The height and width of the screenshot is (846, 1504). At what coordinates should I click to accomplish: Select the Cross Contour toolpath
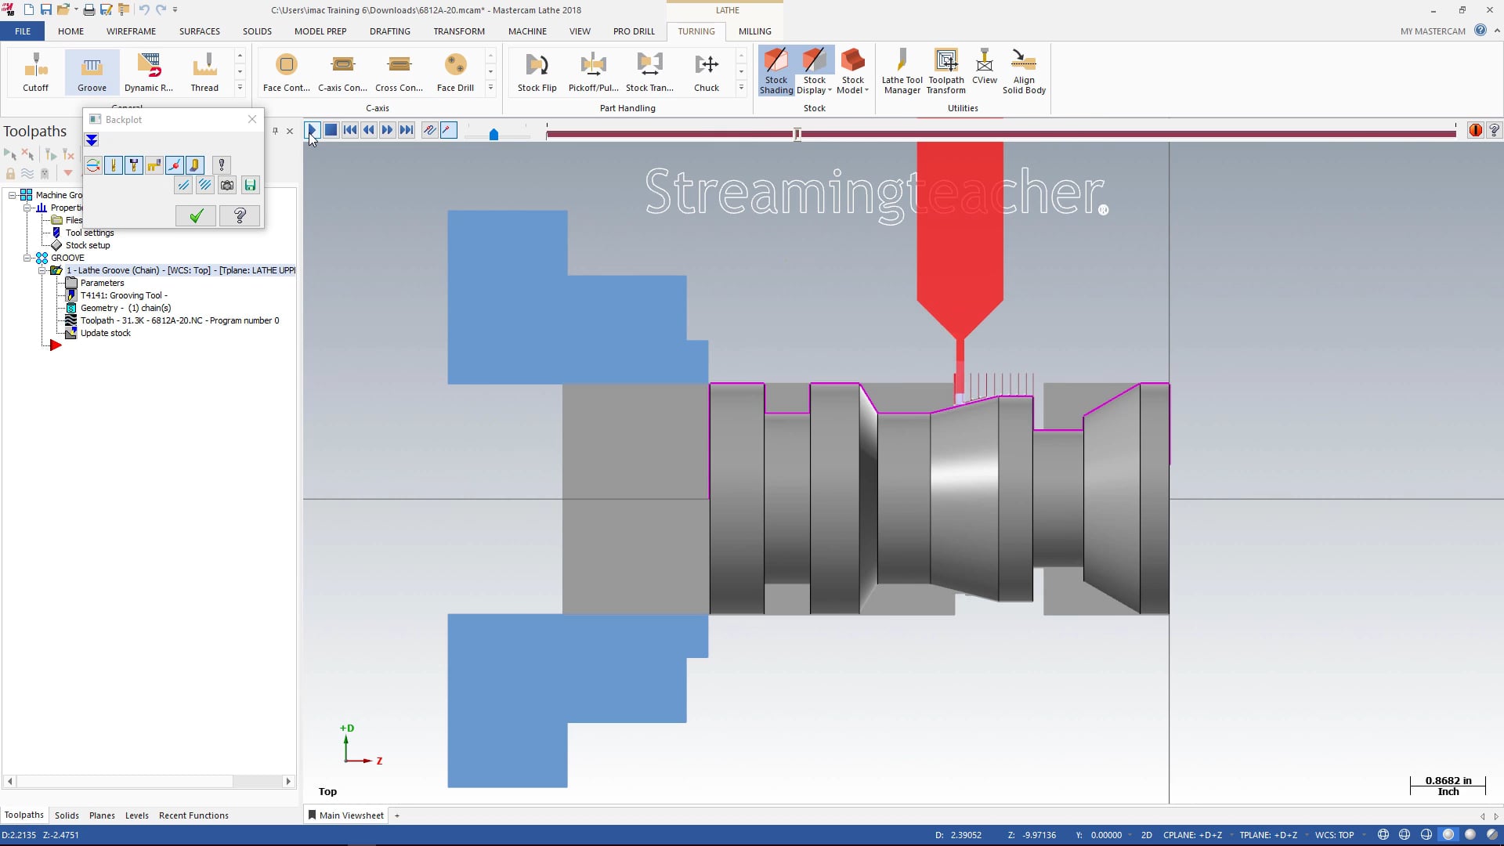399,72
